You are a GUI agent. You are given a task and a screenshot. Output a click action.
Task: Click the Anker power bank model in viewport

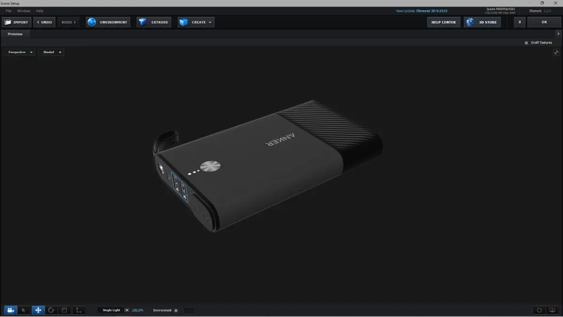pos(267,167)
